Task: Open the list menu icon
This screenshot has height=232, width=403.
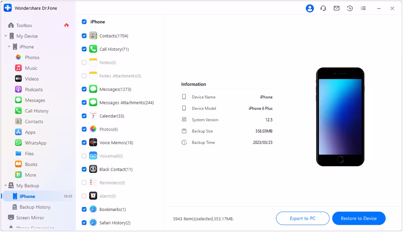Action: point(363,8)
